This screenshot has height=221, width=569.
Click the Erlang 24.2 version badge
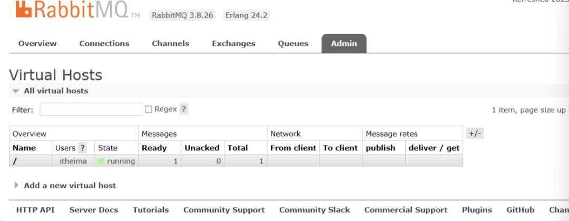pyautogui.click(x=247, y=16)
